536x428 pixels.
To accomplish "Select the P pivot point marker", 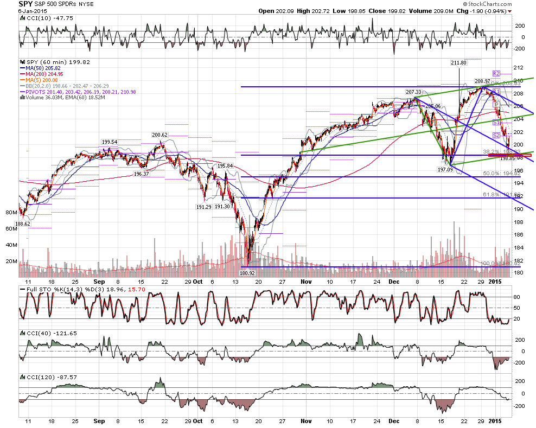I will pos(496,105).
